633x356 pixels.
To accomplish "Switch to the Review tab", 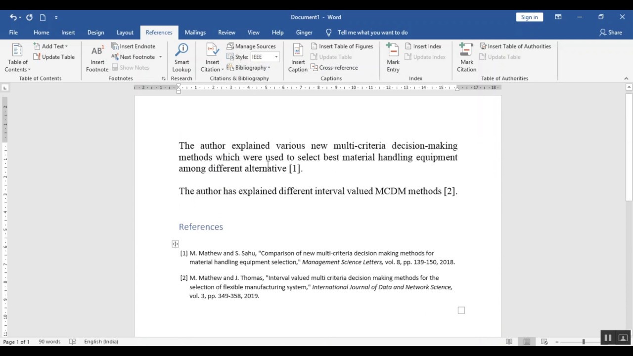I will click(226, 32).
